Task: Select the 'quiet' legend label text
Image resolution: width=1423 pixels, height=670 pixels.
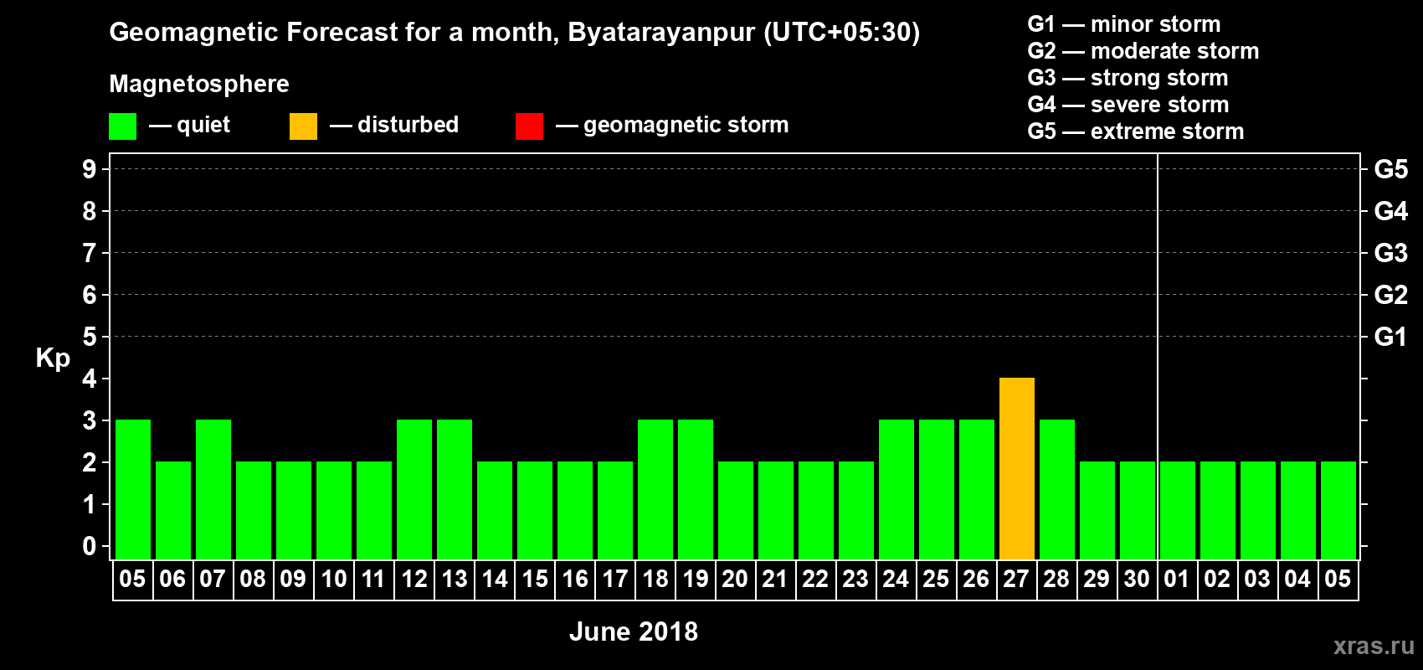Action: (x=203, y=125)
